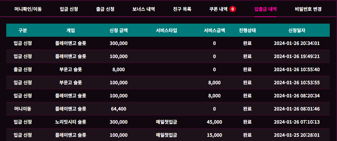Select the 머니이동 64,400 row

[x=168, y=109]
